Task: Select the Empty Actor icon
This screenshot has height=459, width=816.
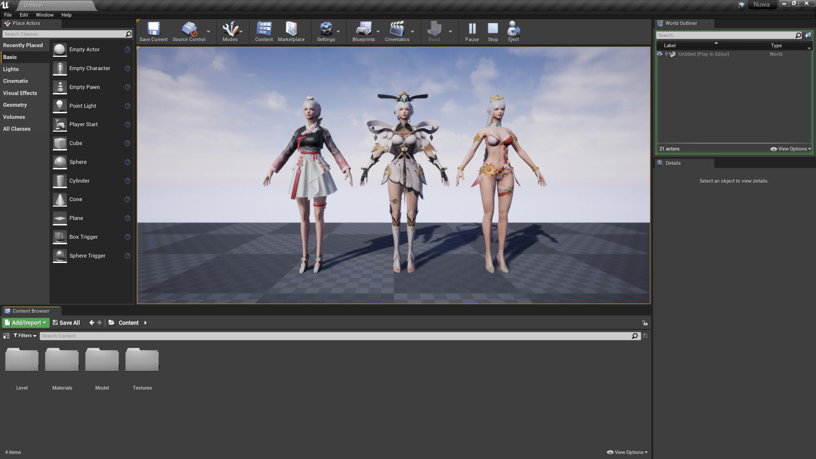Action: 60,50
